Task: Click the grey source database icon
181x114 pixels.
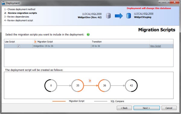Action: point(108,16)
